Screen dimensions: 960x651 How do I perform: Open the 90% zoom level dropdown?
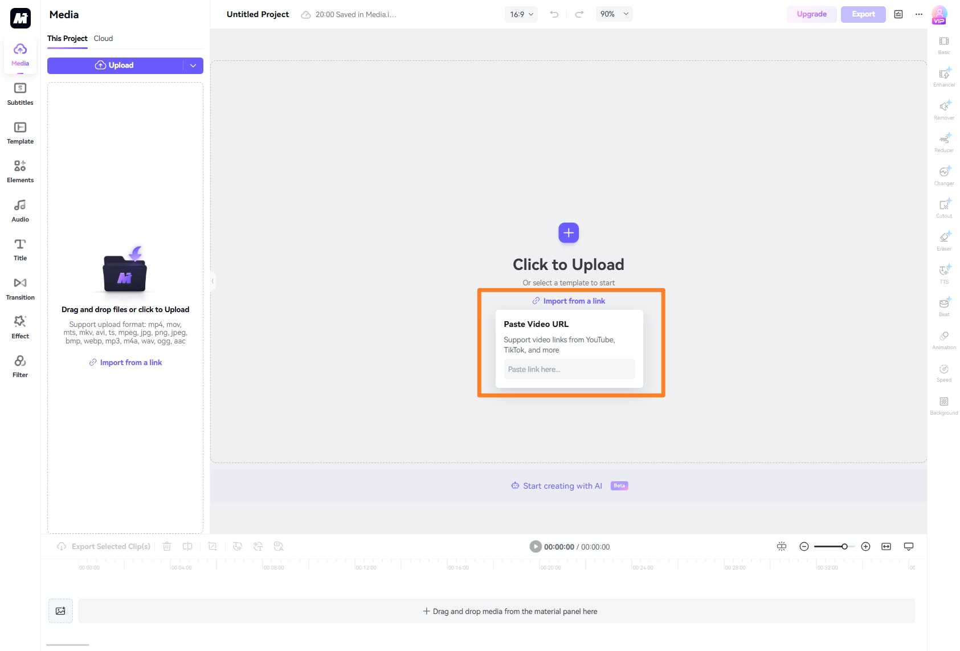coord(614,14)
